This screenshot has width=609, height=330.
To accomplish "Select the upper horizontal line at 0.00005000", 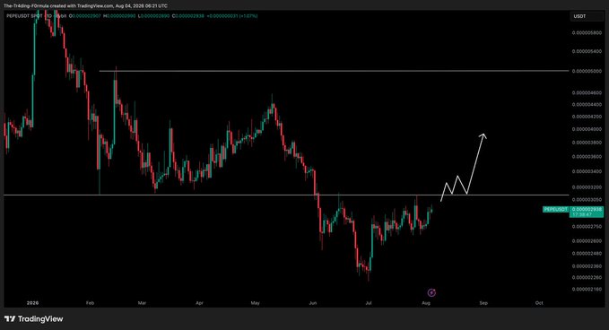I will [x=334, y=71].
